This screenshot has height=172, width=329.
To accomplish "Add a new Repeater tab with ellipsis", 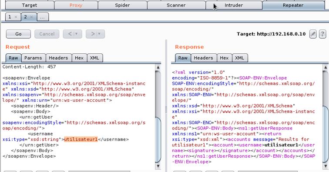I will [x=43, y=17].
